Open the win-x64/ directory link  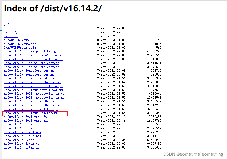pos(11,32)
